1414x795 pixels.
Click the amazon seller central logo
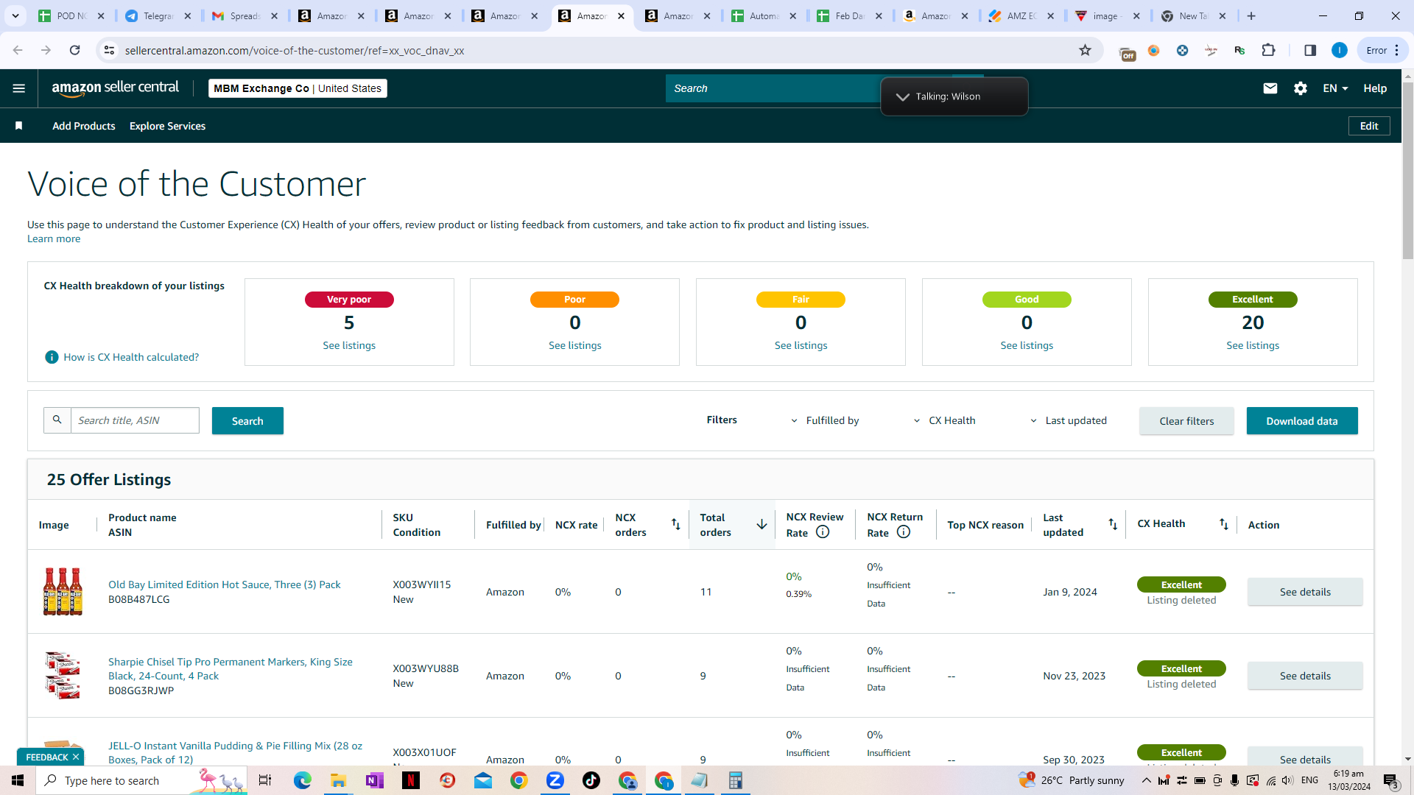coord(115,88)
